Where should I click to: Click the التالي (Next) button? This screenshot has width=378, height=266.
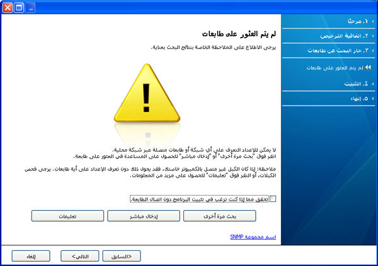pos(80,256)
